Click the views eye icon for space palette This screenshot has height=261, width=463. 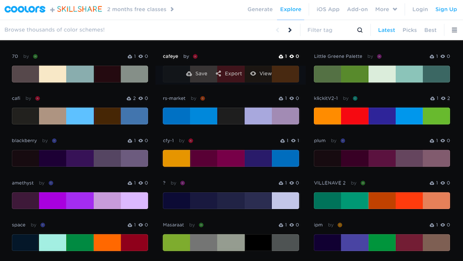[140, 225]
